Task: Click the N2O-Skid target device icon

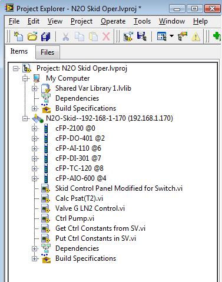Action: tap(38, 118)
